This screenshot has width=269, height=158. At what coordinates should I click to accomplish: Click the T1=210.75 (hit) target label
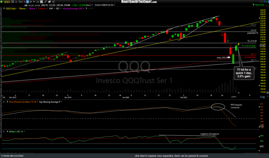[248, 46]
